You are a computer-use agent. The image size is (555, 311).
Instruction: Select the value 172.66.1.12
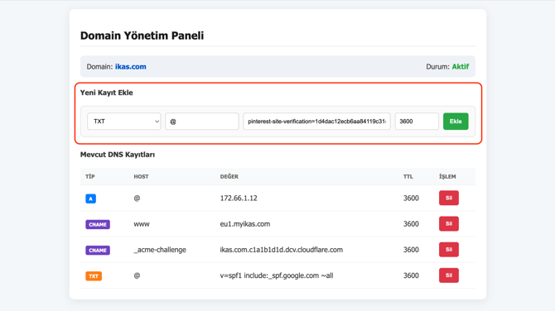pyautogui.click(x=239, y=198)
